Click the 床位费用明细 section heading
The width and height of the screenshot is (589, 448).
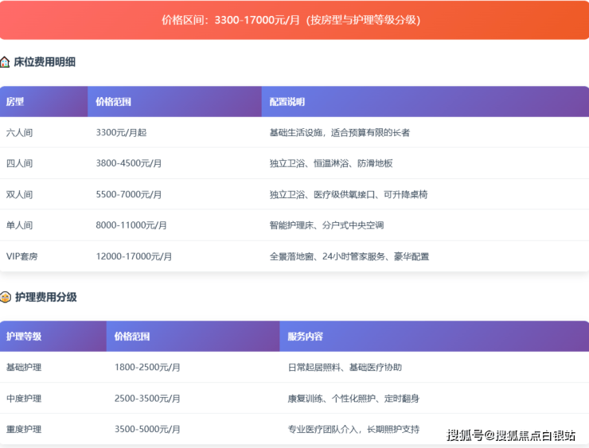click(x=45, y=62)
